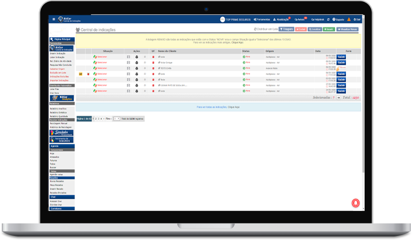Open the hamburger menu in top bar

point(54,19)
